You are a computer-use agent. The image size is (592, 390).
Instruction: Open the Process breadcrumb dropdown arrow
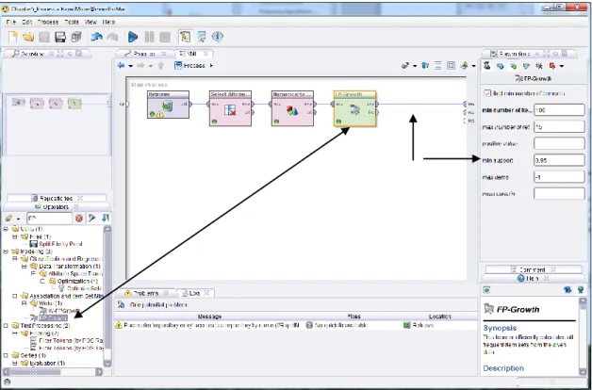(211, 66)
